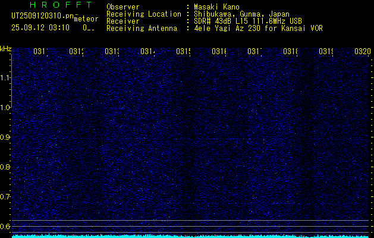
Task: Click the cyan signal level strip at bottom
Action: (x=191, y=236)
